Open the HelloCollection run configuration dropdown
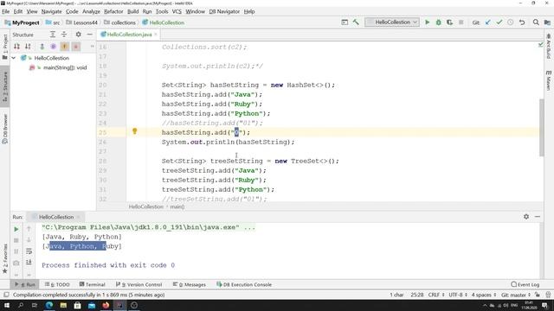Viewport: 554px width, 311px height. (x=392, y=22)
